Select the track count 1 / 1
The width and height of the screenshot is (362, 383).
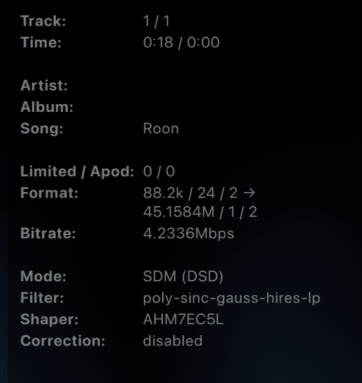tap(156, 21)
